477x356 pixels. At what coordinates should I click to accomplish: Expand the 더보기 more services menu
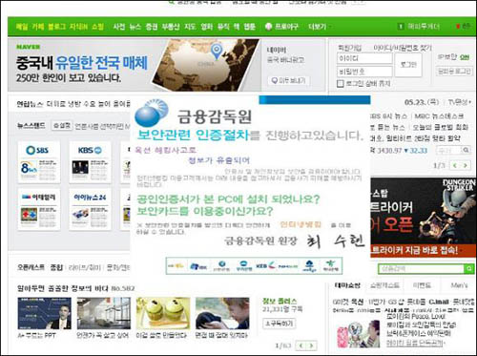317,27
